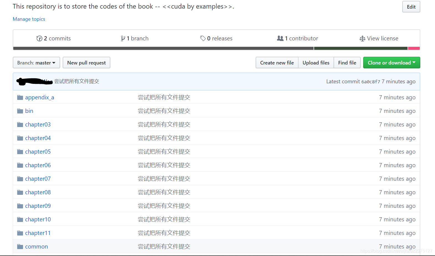
Task: Click the chapter06 folder icon
Action: coord(20,165)
